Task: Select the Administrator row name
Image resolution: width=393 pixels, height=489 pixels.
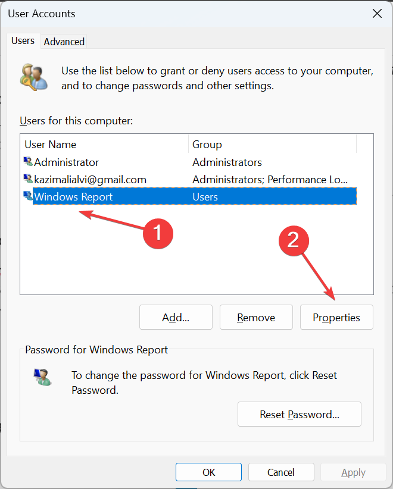Action: tap(67, 162)
